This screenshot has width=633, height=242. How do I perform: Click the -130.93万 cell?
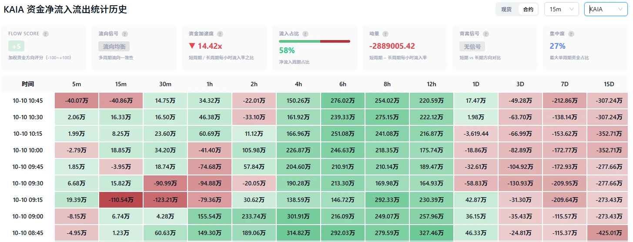click(x=520, y=183)
